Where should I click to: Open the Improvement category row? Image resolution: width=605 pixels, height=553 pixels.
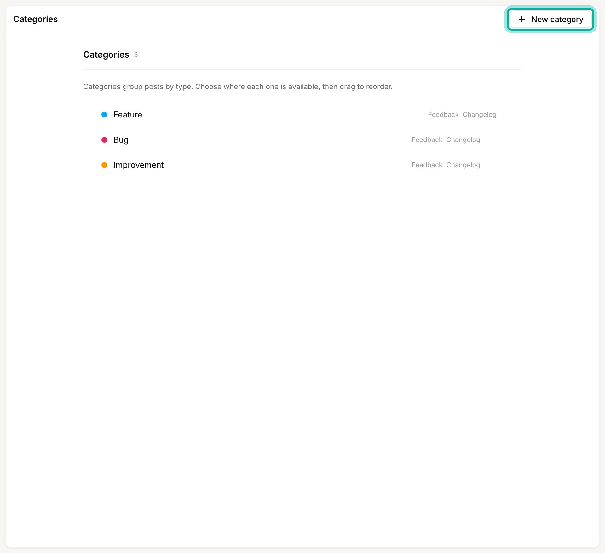(302, 165)
